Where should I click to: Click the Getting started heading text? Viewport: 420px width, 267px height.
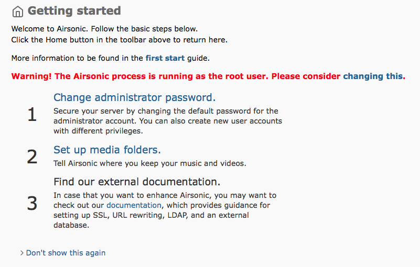point(74,11)
